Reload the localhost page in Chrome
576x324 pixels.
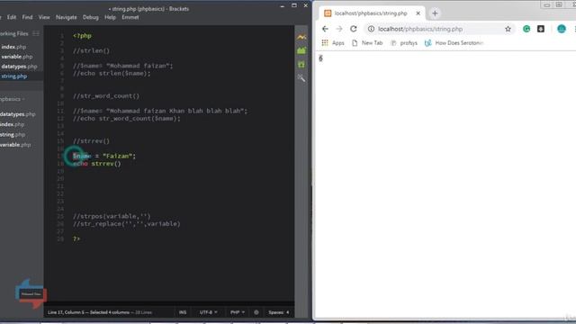pos(354,29)
